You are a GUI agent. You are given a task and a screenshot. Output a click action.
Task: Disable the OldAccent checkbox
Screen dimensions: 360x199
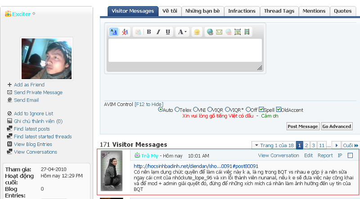pos(279,110)
